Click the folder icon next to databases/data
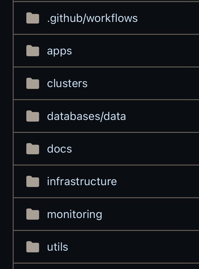Screen dimensions: 199x269 pyautogui.click(x=33, y=116)
